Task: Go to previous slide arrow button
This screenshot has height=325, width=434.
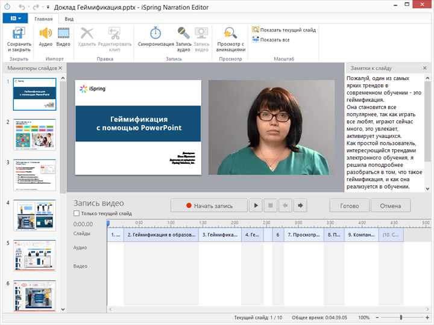Action: (285, 206)
